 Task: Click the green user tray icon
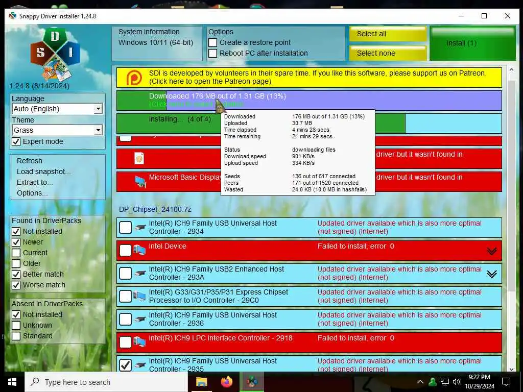click(x=433, y=382)
